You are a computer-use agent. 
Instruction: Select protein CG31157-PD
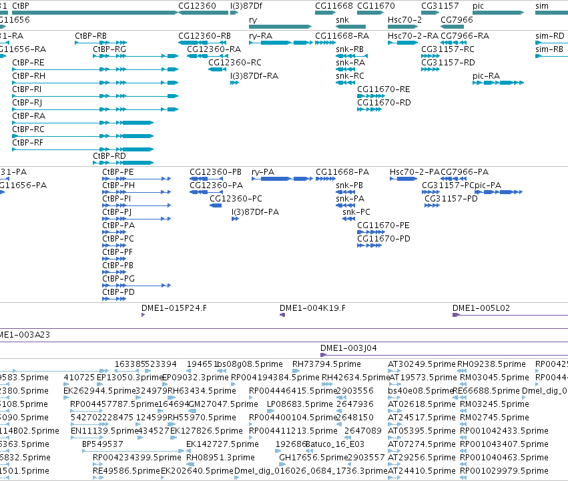(x=432, y=205)
